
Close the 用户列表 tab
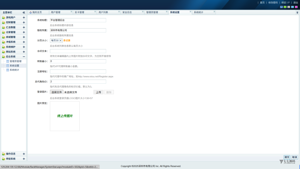pos(119,12)
